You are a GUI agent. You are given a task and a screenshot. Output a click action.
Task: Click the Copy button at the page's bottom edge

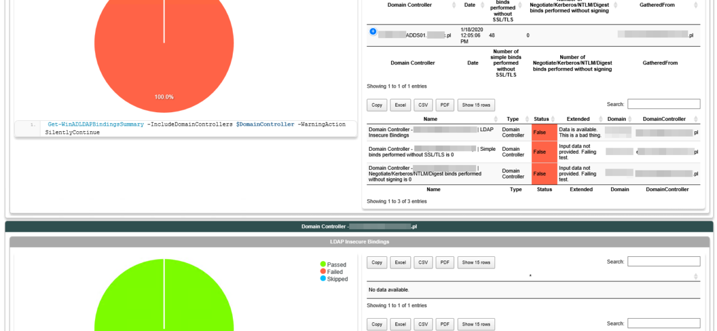(377, 325)
